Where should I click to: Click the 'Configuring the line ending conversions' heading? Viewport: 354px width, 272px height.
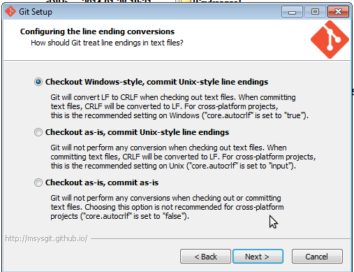tap(97, 31)
